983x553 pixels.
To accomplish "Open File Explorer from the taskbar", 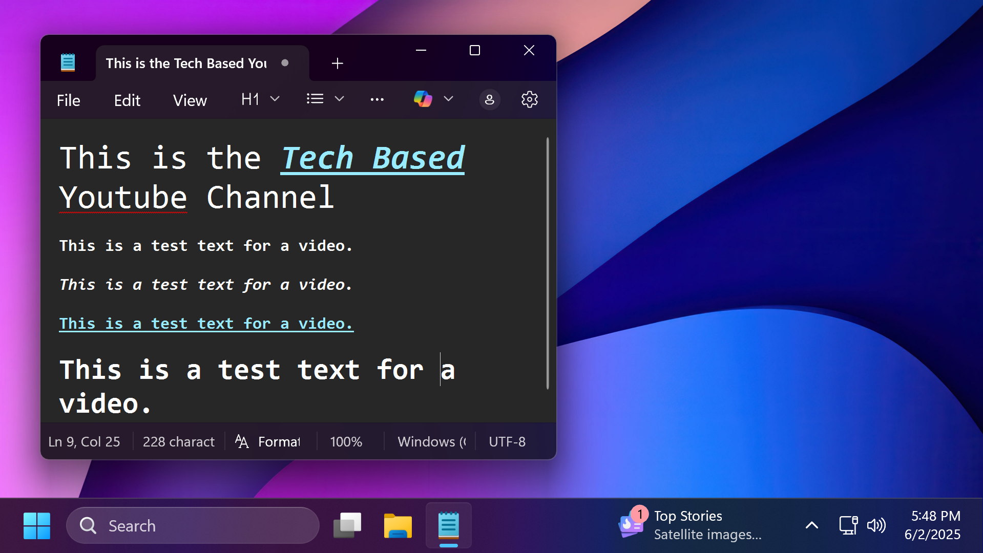I will 398,525.
